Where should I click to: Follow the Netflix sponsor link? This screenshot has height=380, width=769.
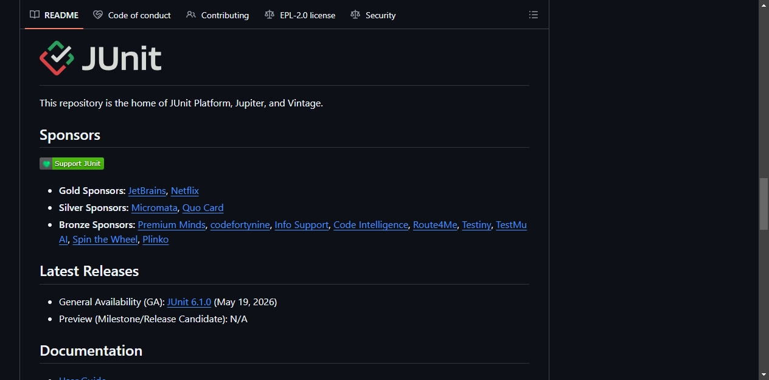tap(185, 191)
